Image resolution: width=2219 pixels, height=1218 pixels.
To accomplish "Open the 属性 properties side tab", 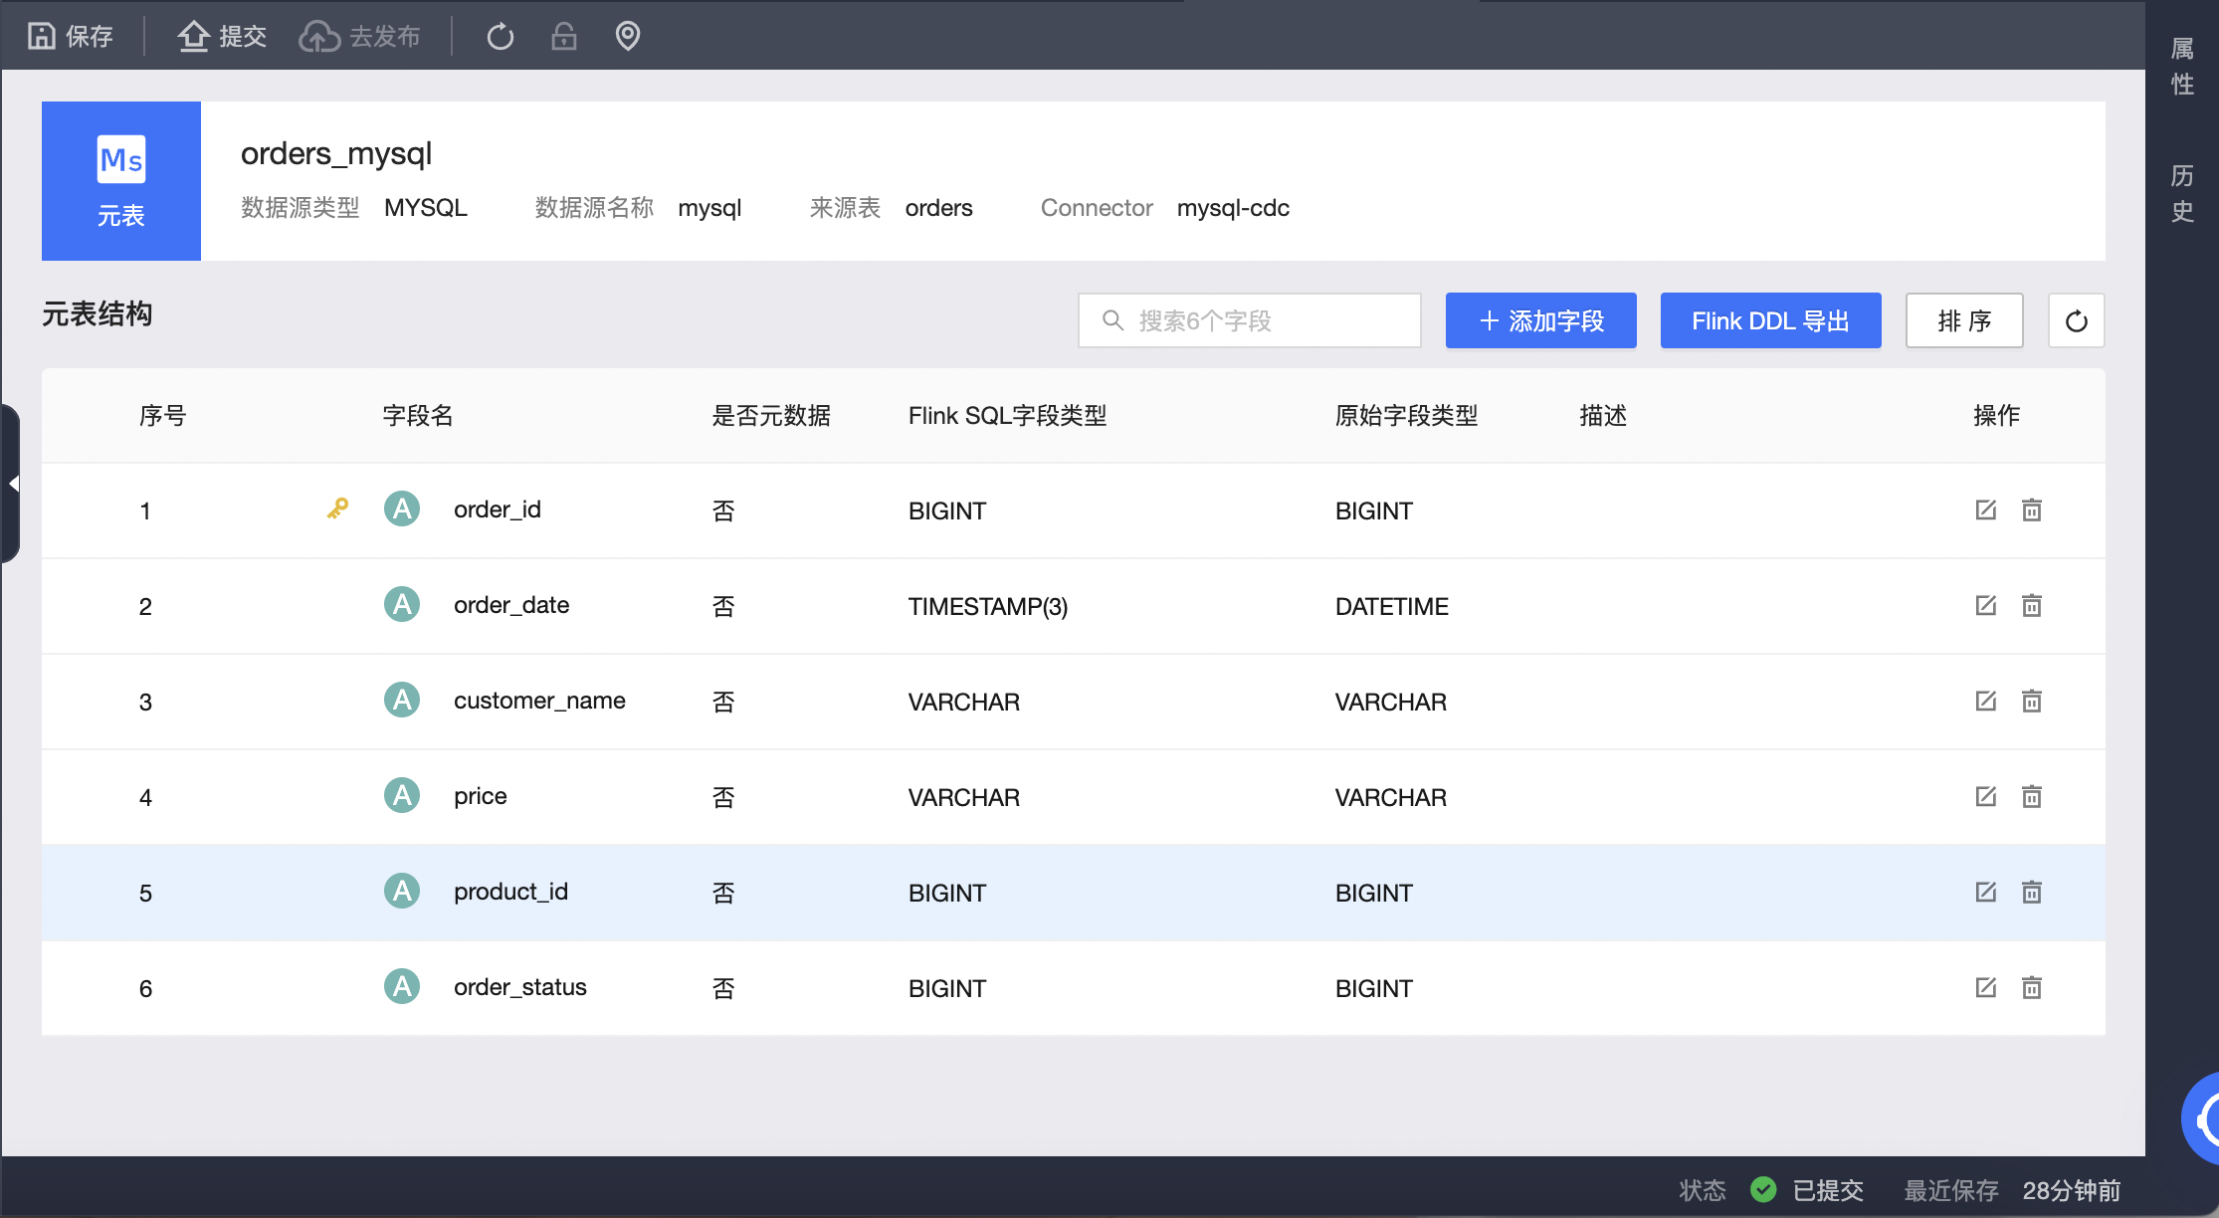I will pyautogui.click(x=2182, y=67).
